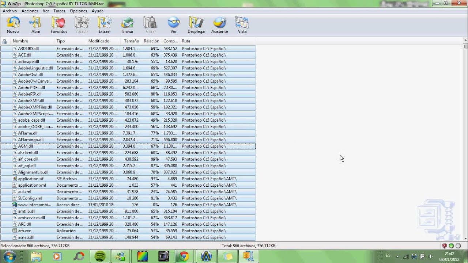The height and width of the screenshot is (263, 468).
Task: Select the AdobeOwl.dll file row
Action: pyautogui.click(x=128, y=75)
